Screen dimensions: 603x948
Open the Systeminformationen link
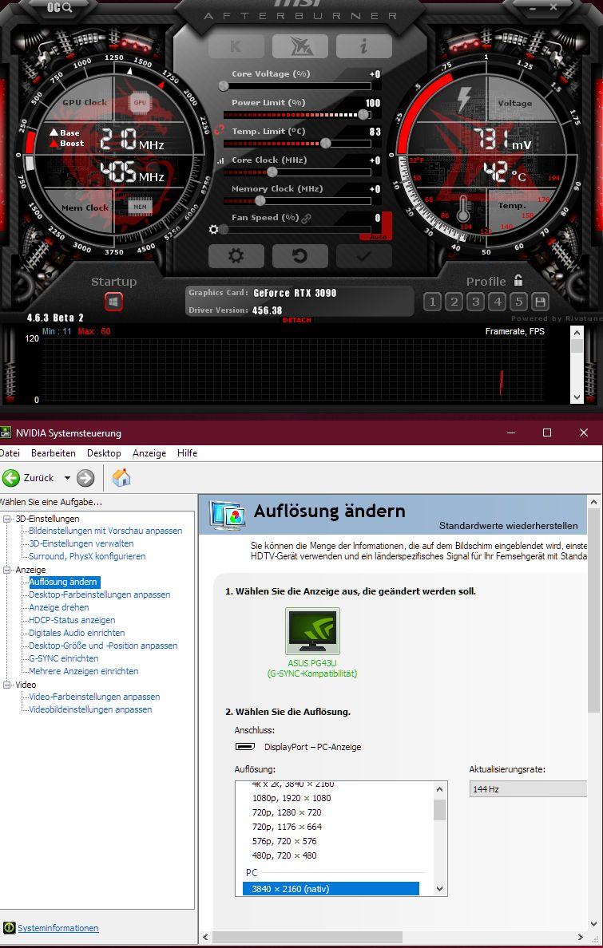pos(58,928)
